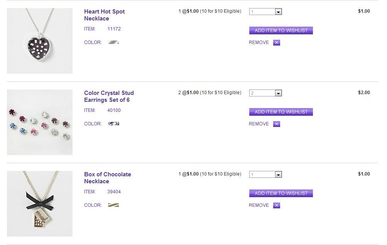The image size is (387, 245).
Task: Click the heart necklace product thumbnail
Action: pyautogui.click(x=40, y=41)
